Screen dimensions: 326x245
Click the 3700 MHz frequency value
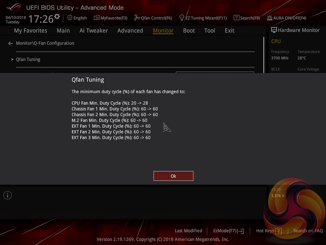[280, 58]
